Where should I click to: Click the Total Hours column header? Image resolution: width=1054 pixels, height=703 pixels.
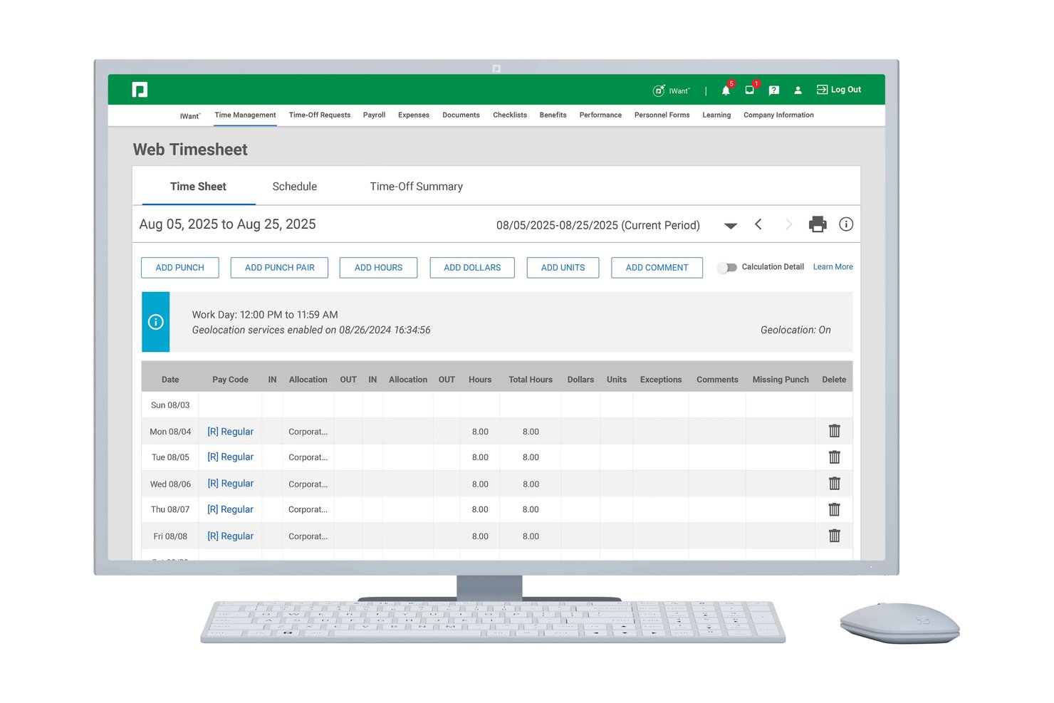(531, 380)
